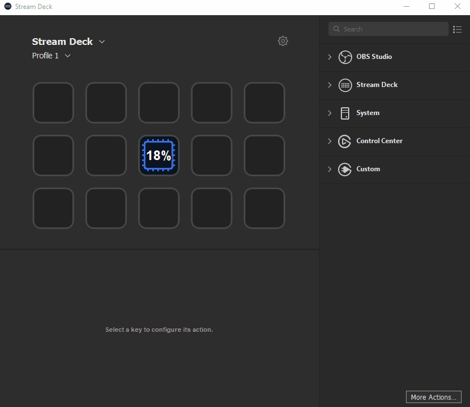Click the search magnifier icon

pyautogui.click(x=336, y=29)
